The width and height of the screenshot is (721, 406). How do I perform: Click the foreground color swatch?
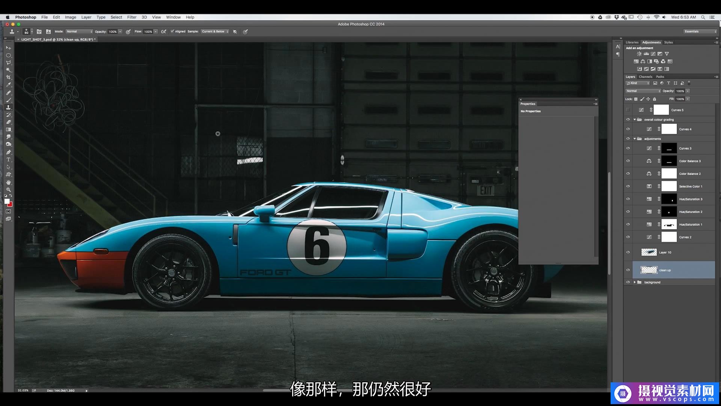click(7, 201)
